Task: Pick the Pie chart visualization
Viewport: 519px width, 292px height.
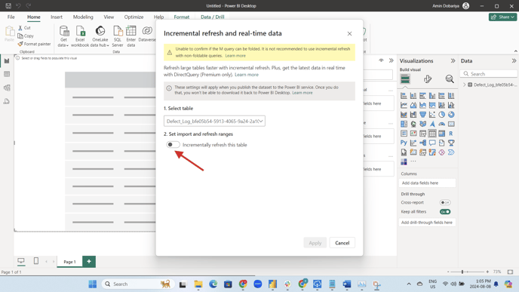Action: coord(441,115)
